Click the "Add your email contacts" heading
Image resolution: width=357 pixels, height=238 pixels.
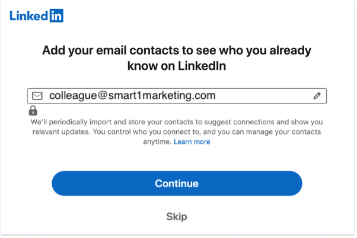coord(177,50)
